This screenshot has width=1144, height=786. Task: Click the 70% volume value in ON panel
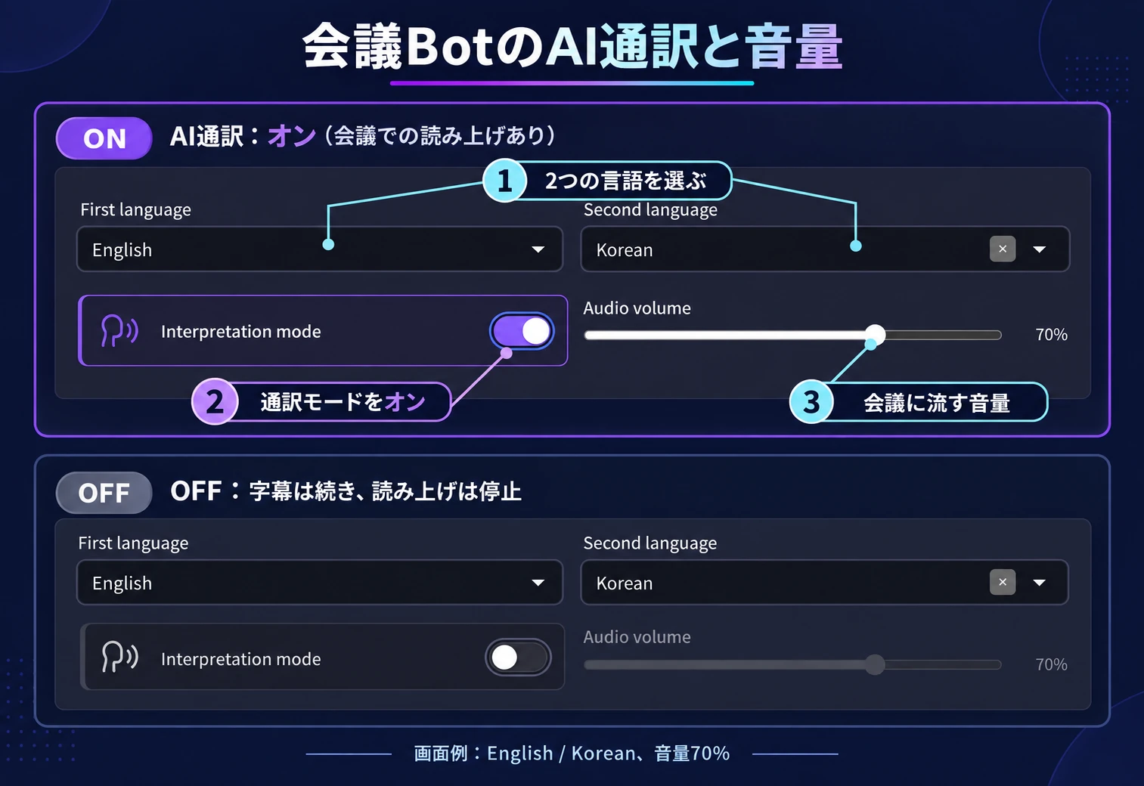[x=1051, y=335]
